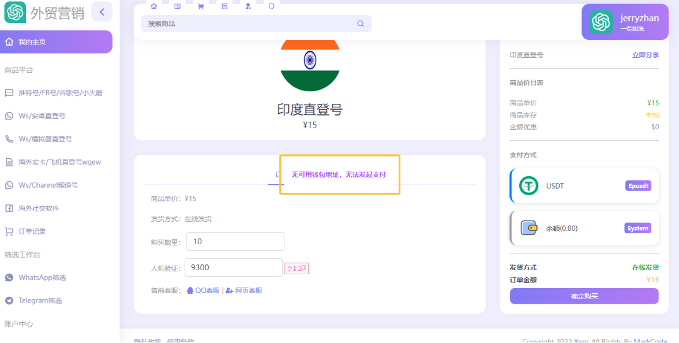Select 余额(0.00) balance payment method
The height and width of the screenshot is (343, 679).
coord(584,228)
